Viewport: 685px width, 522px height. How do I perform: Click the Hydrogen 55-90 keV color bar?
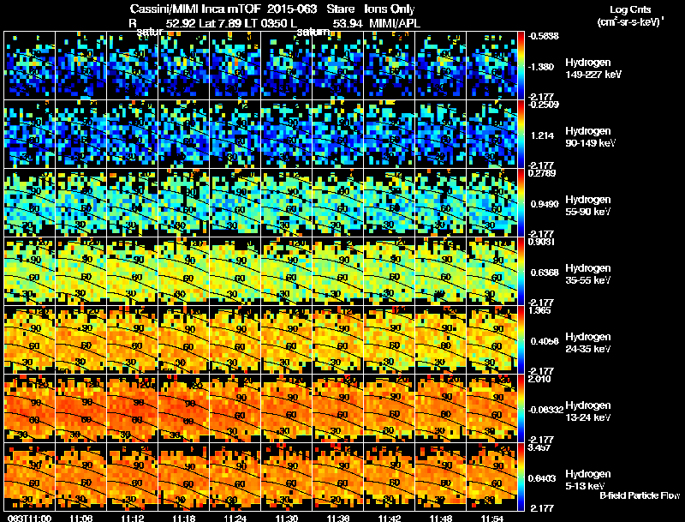[521, 203]
